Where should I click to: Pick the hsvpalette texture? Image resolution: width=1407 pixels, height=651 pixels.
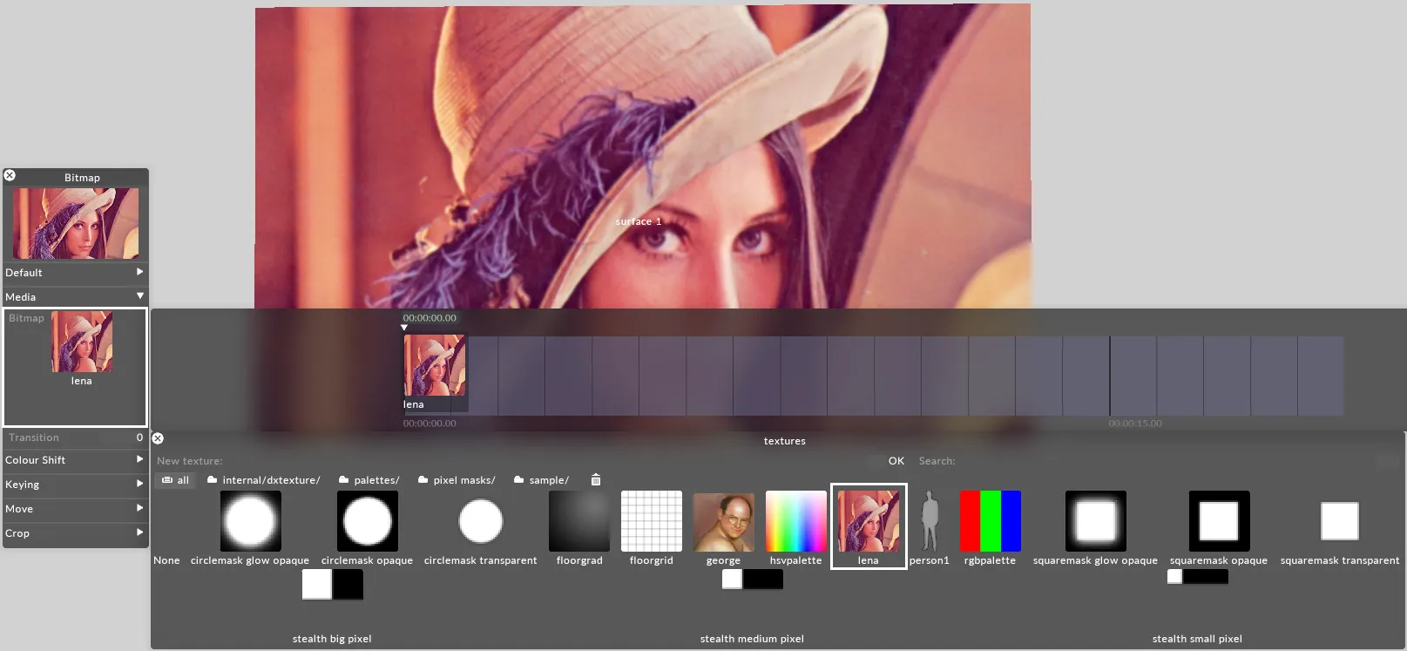pyautogui.click(x=795, y=521)
